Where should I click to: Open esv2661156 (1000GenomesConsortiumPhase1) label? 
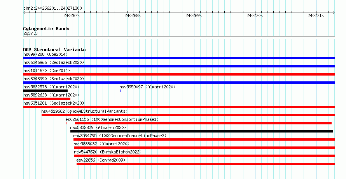point(112,119)
